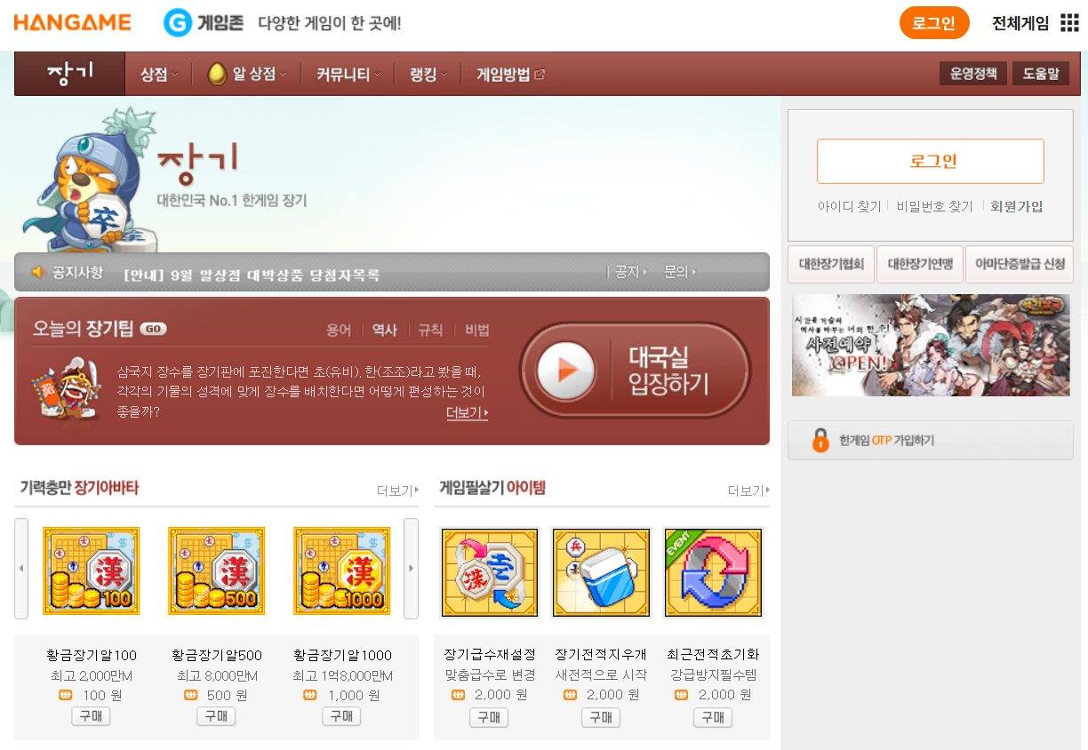The image size is (1088, 750).
Task: Open the 전체게임 grid icon
Action: [x=1070, y=23]
